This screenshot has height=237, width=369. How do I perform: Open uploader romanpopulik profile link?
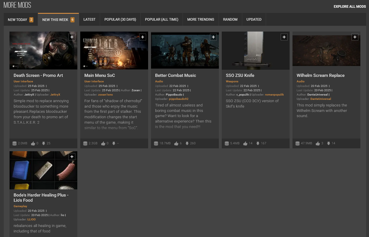(274, 94)
